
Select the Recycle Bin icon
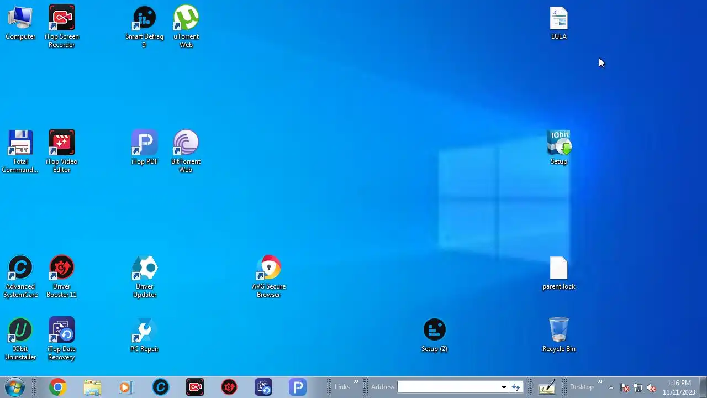pyautogui.click(x=558, y=336)
